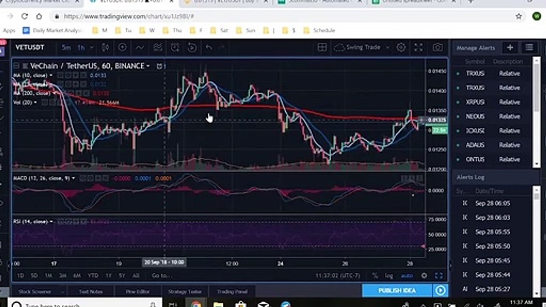Create an alert via the alarm clock icon

[x=175, y=47]
